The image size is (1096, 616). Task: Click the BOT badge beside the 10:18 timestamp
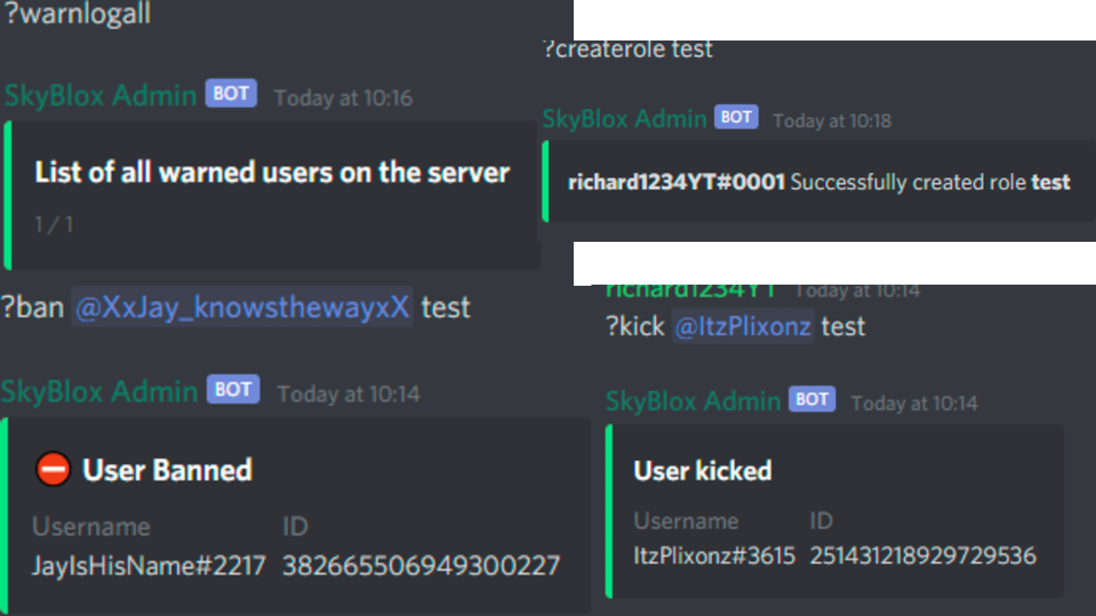tap(736, 117)
